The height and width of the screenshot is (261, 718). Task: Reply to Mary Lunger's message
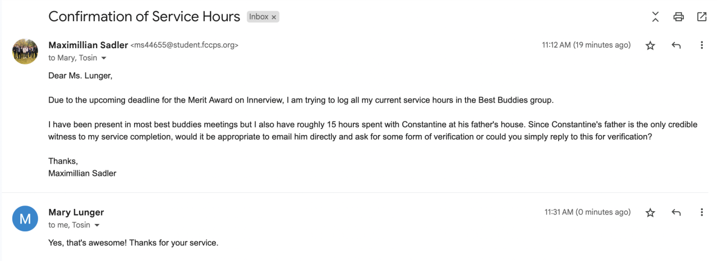click(x=676, y=213)
